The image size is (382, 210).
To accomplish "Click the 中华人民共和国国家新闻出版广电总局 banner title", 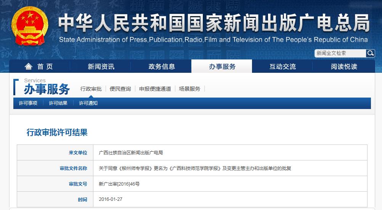I will coord(214,23).
